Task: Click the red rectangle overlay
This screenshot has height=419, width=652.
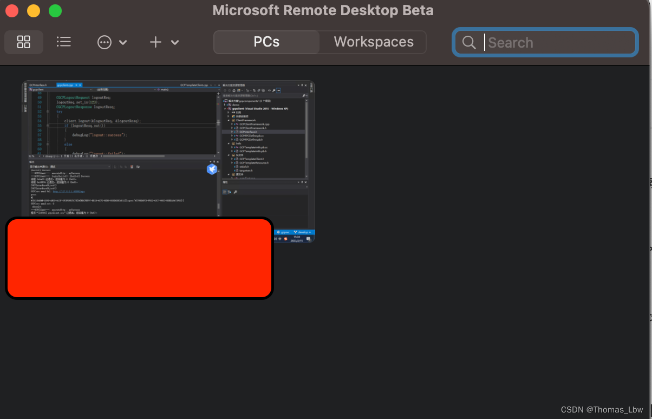Action: tap(139, 258)
